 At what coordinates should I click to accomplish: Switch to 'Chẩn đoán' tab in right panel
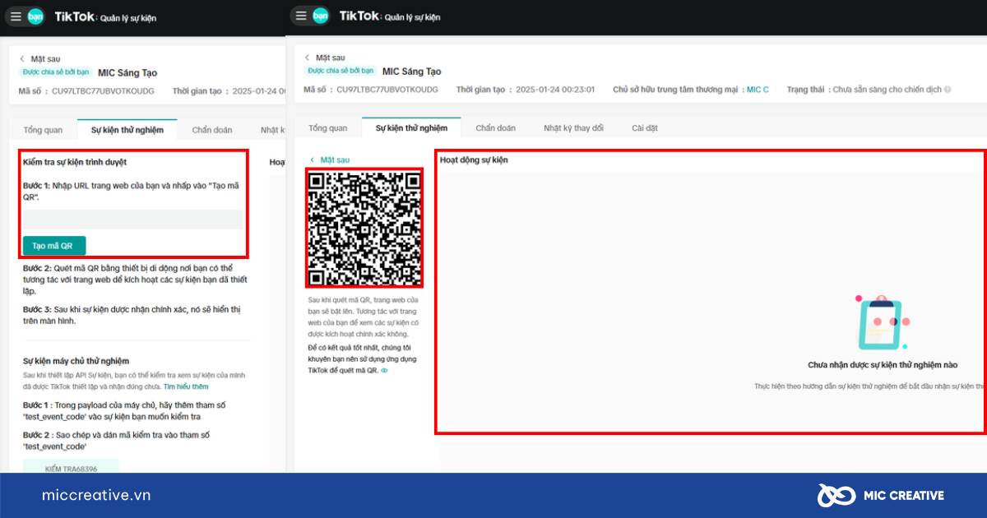point(496,128)
